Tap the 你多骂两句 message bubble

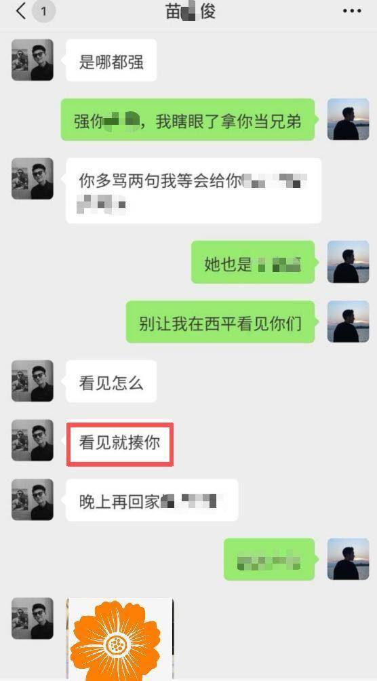pos(193,191)
